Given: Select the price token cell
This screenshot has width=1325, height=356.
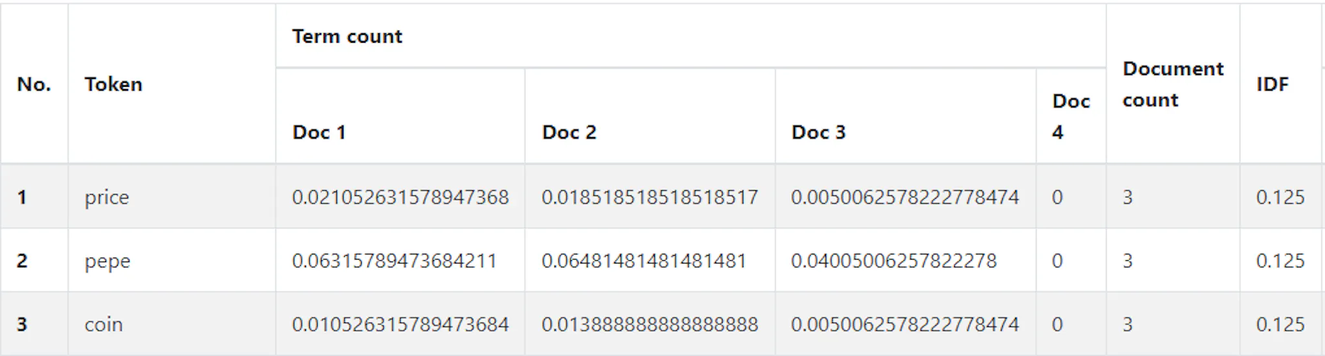Looking at the screenshot, I should pos(107,197).
